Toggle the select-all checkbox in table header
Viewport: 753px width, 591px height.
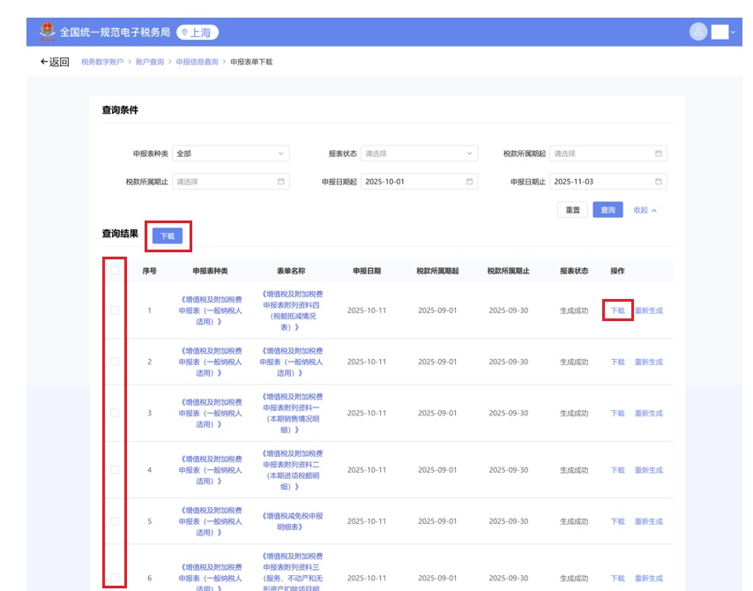pos(115,271)
